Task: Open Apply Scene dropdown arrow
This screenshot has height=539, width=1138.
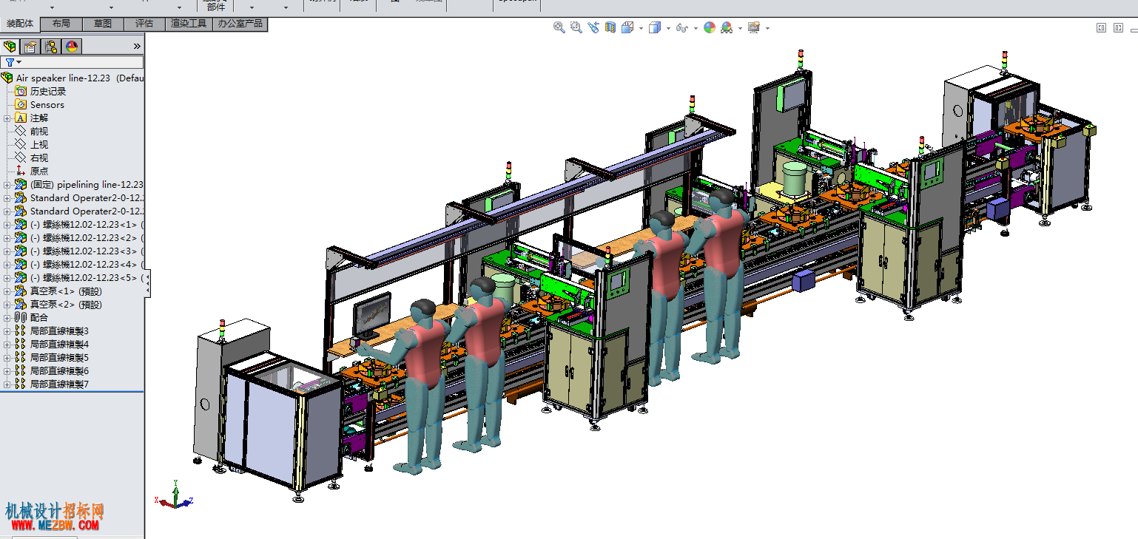Action: (740, 28)
